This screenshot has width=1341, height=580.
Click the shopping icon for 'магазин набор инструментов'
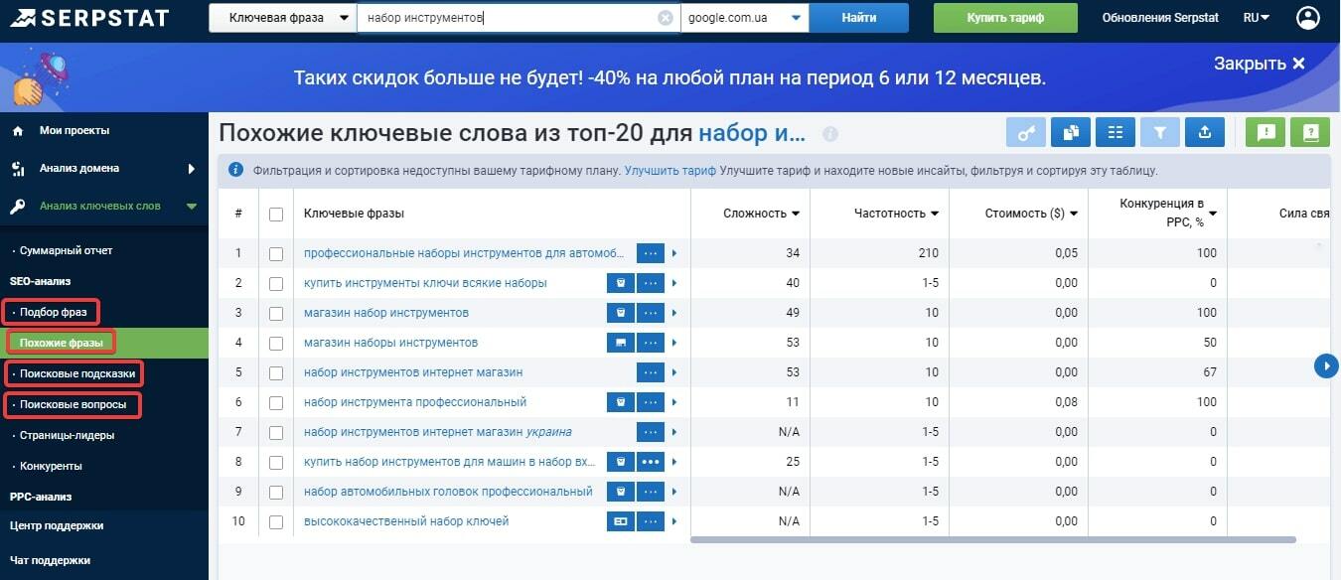pyautogui.click(x=620, y=313)
